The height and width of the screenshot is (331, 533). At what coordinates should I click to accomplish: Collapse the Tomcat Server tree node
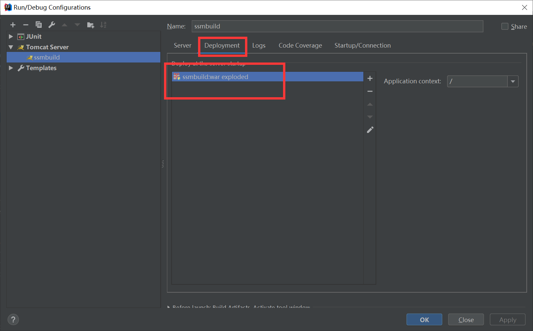[11, 47]
